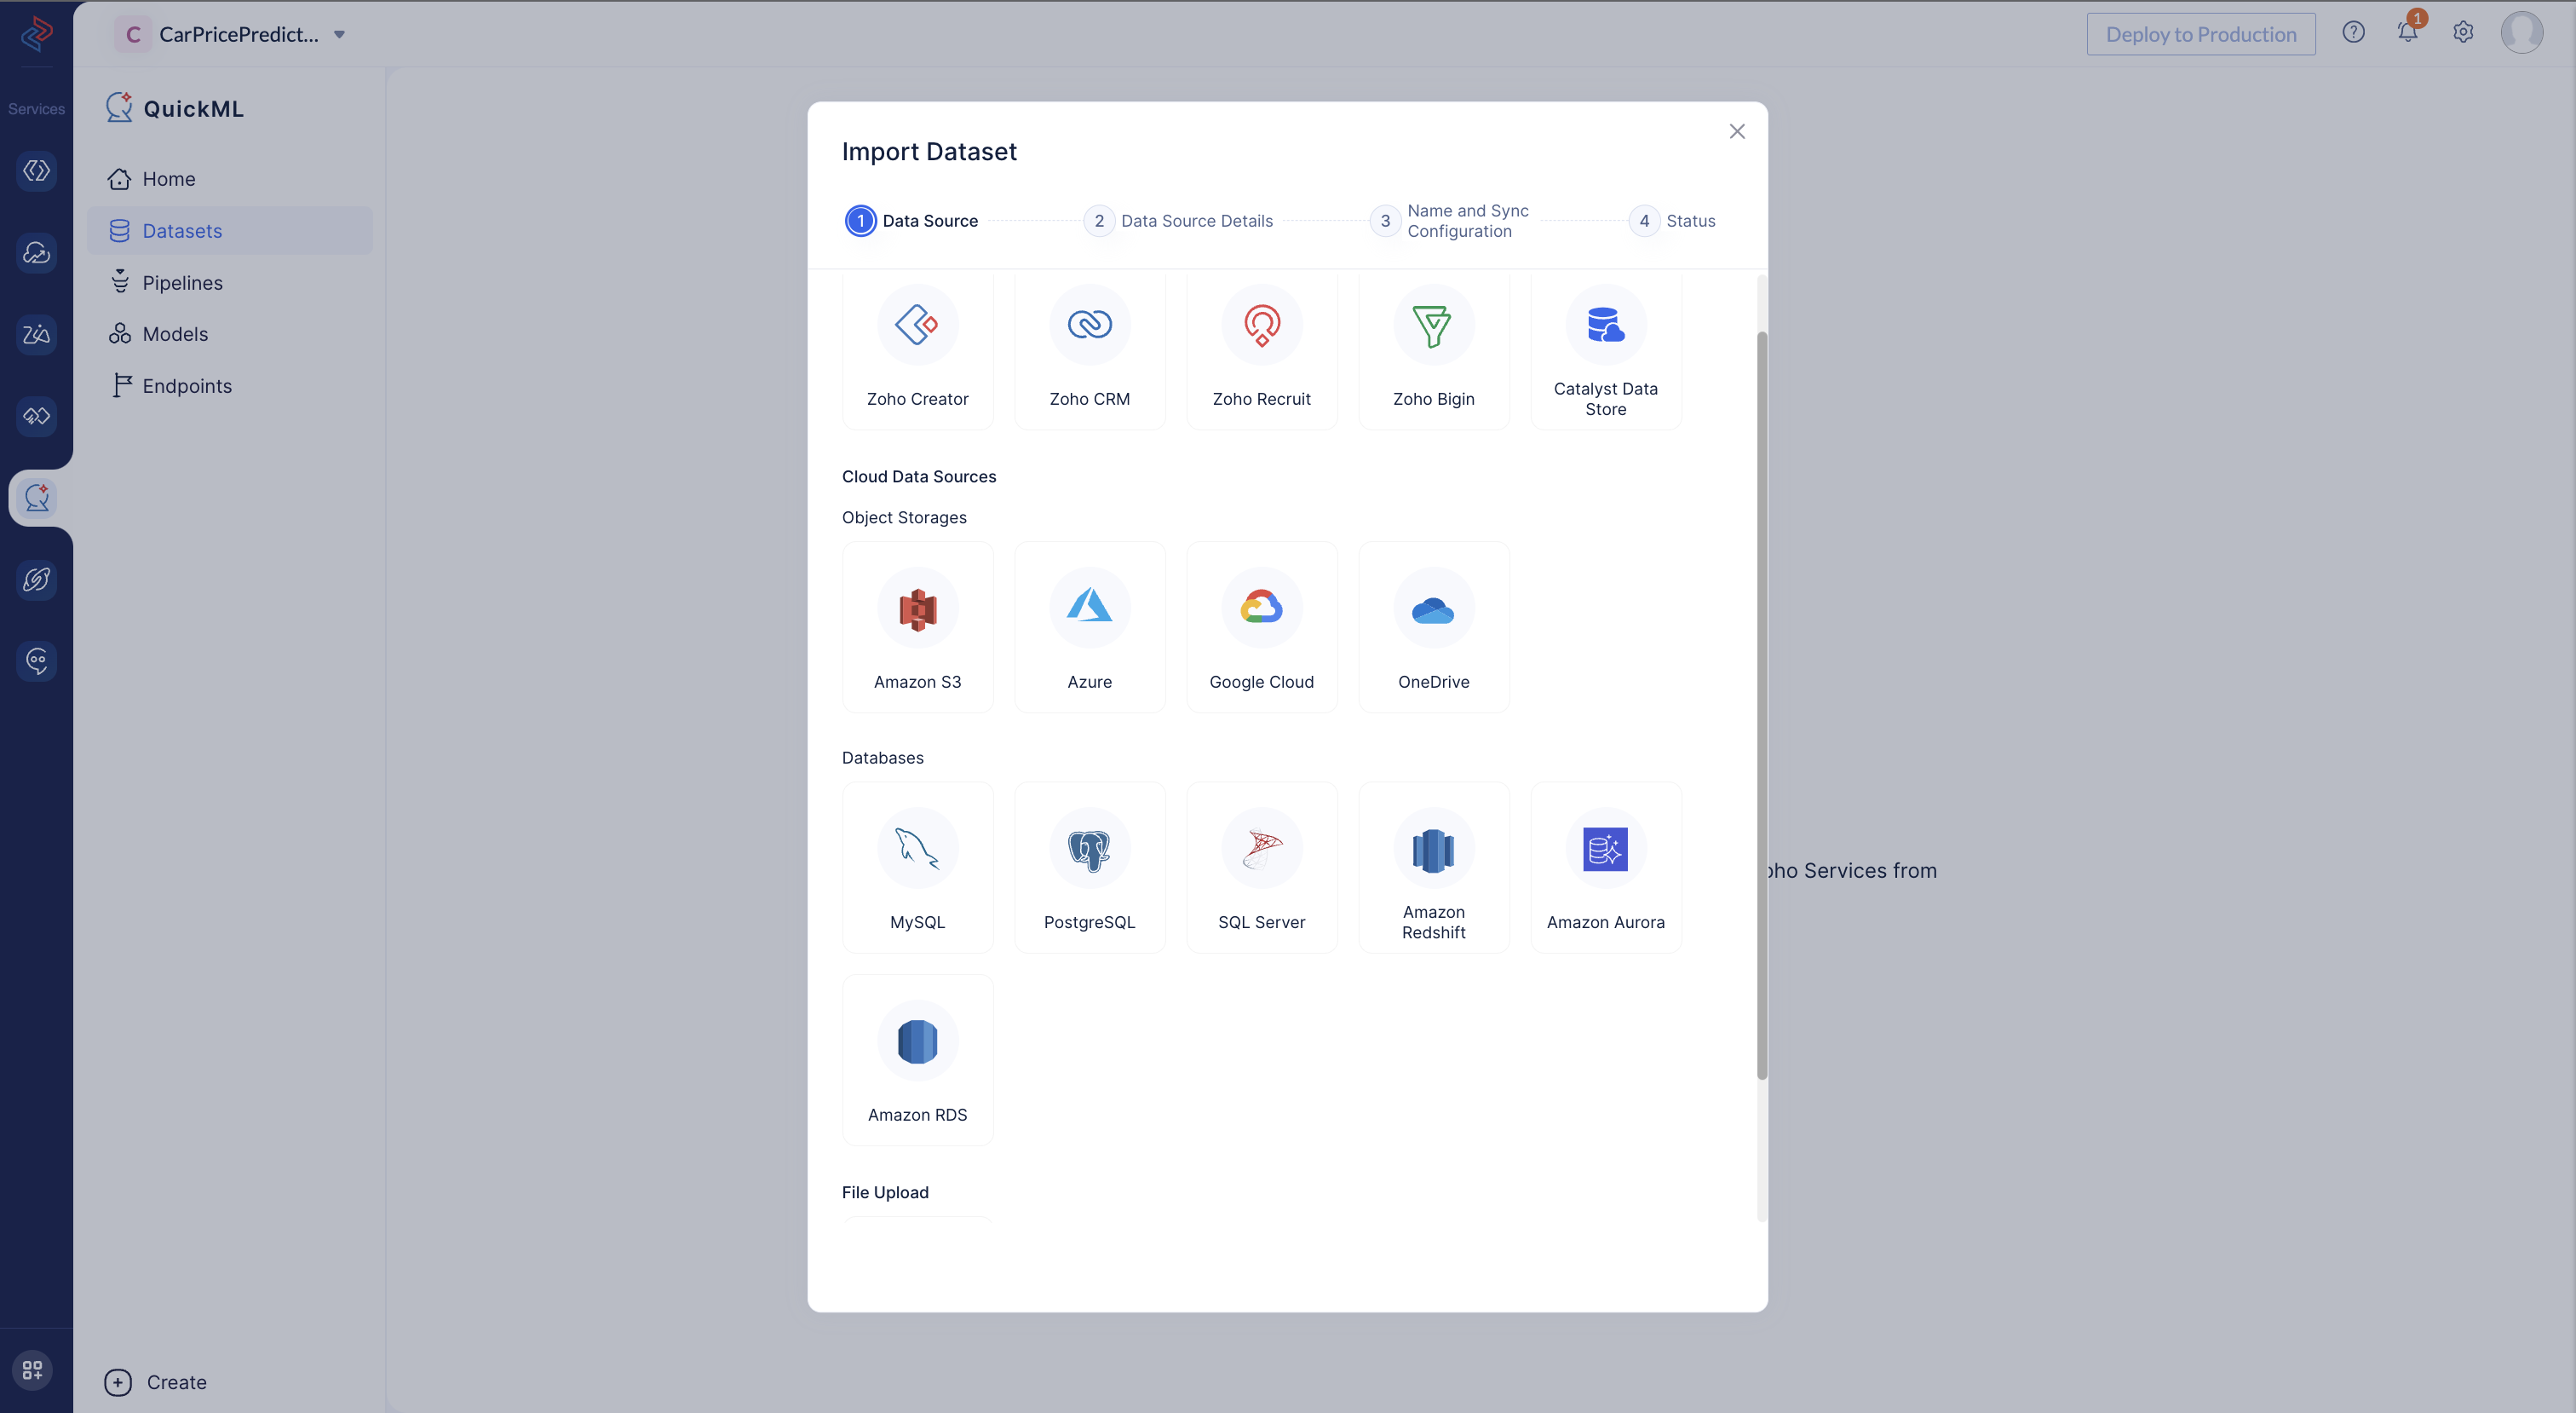Click the 'Import Dataset' title
Image resolution: width=2576 pixels, height=1413 pixels.
click(928, 151)
